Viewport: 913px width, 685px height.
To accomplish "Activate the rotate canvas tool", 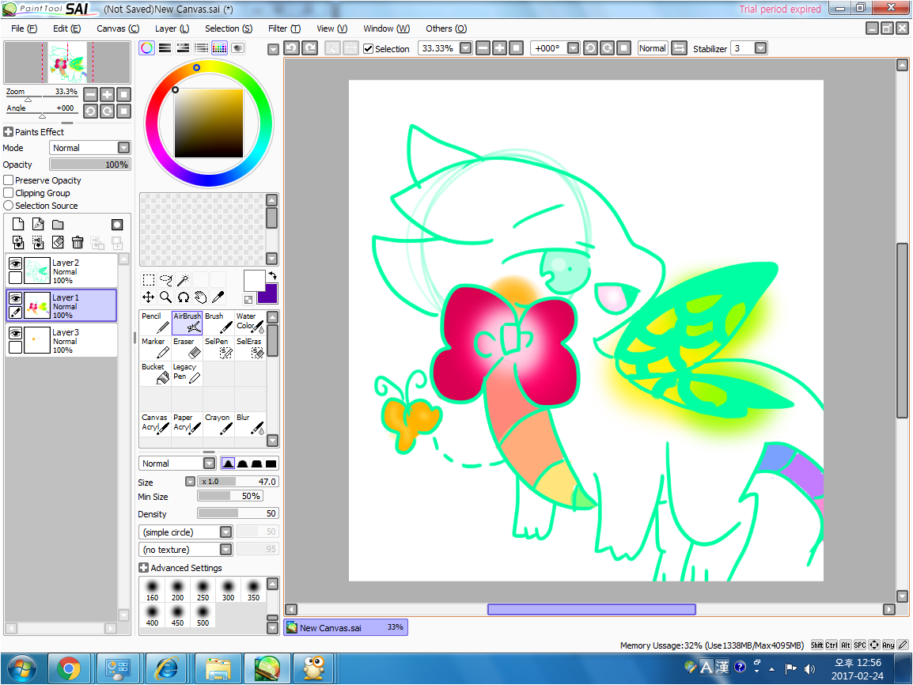I will tap(183, 297).
